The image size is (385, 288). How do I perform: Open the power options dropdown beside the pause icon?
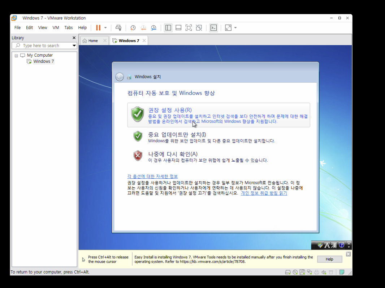(x=105, y=28)
